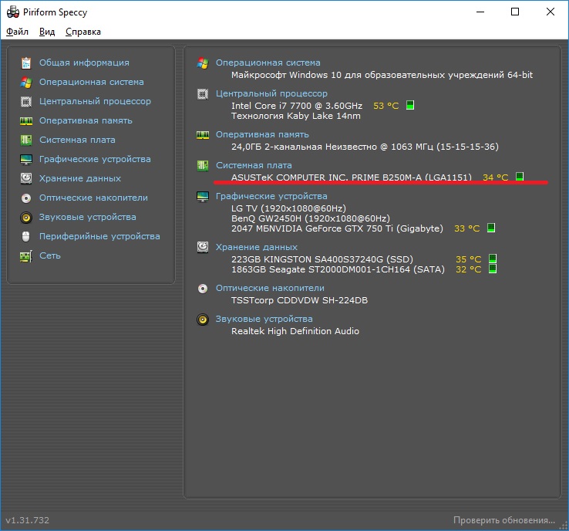Click the window resize grip at bottom corner
The height and width of the screenshot is (531, 569).
coord(563,526)
